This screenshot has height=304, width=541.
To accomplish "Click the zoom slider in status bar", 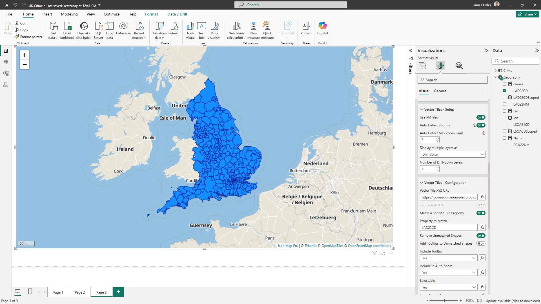I will pyautogui.click(x=444, y=301).
